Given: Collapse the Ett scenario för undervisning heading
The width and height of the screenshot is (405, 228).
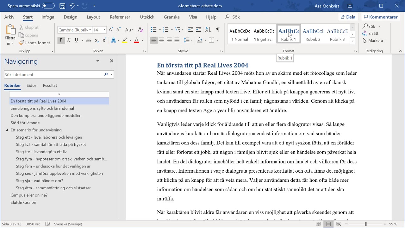Looking at the screenshot, I should 7,130.
